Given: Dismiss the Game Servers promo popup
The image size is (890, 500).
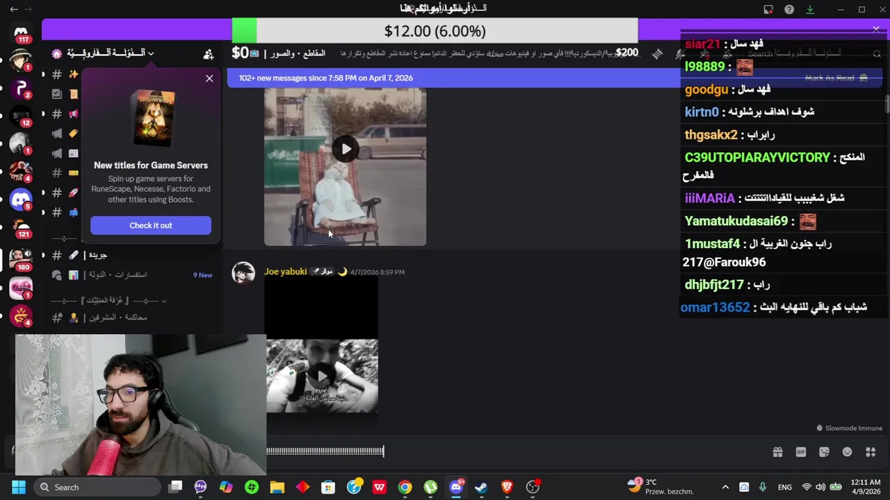Looking at the screenshot, I should pos(209,78).
